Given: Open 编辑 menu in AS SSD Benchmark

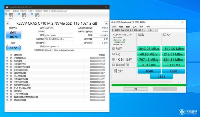Looking at the screenshot, I should pos(121,27).
